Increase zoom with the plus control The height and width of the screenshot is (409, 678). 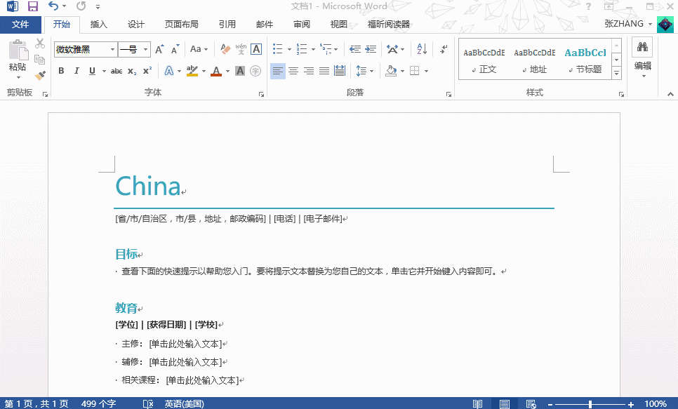click(x=633, y=403)
